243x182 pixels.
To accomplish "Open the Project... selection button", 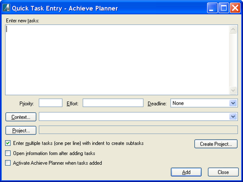I will (x=21, y=131).
